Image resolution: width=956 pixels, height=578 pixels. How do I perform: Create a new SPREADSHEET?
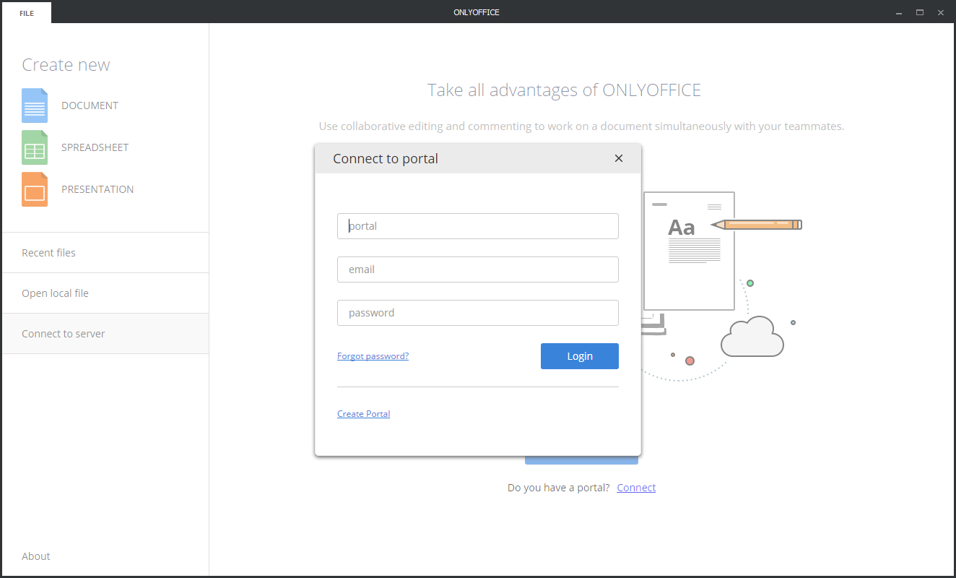[x=95, y=147]
